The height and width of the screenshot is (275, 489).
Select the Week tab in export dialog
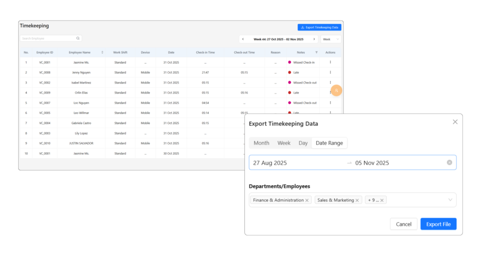(284, 143)
